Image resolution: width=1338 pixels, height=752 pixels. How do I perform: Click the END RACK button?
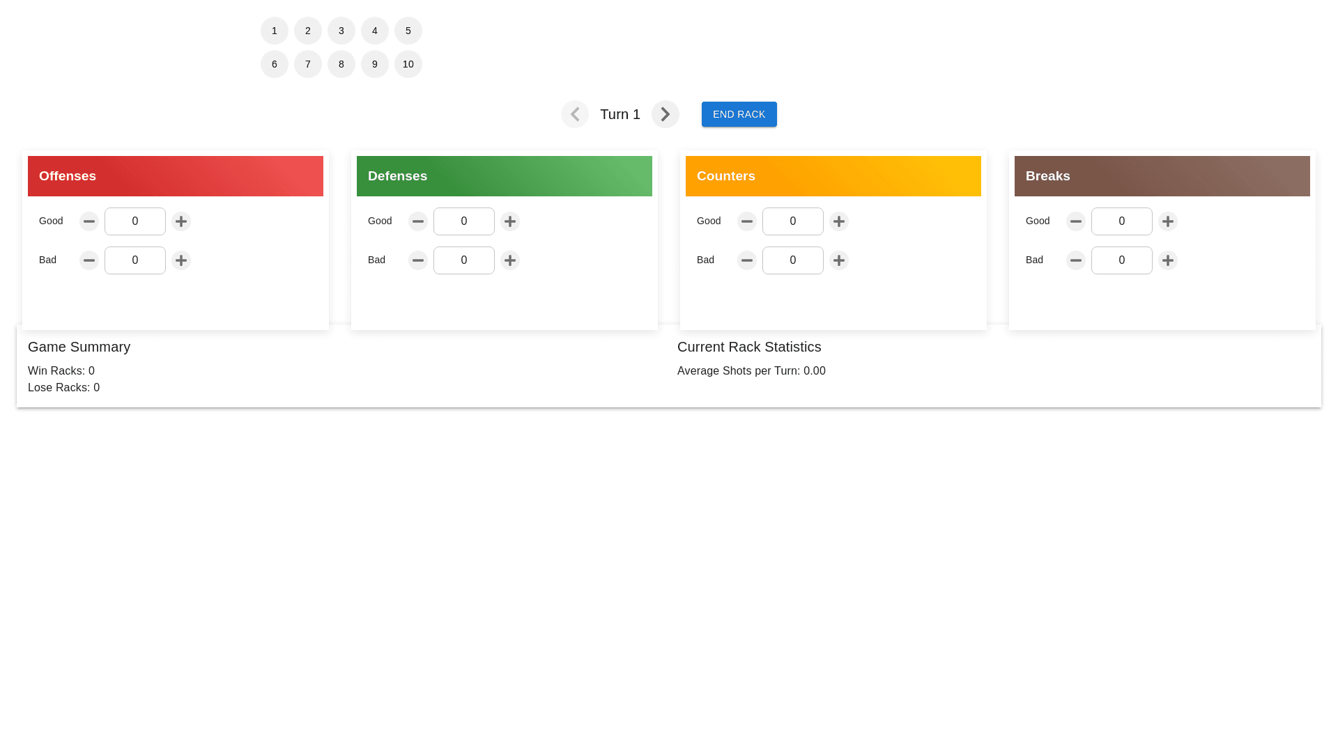point(739,114)
